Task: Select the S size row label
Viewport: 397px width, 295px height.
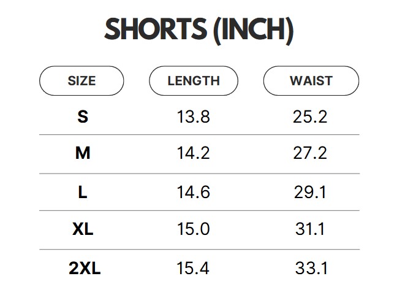Action: 83,117
